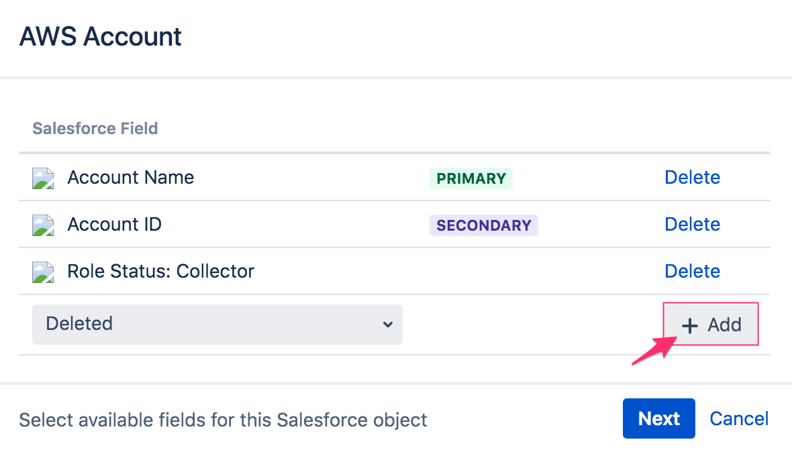Add the selected Deleted field
This screenshot has width=792, height=452.
click(x=711, y=325)
